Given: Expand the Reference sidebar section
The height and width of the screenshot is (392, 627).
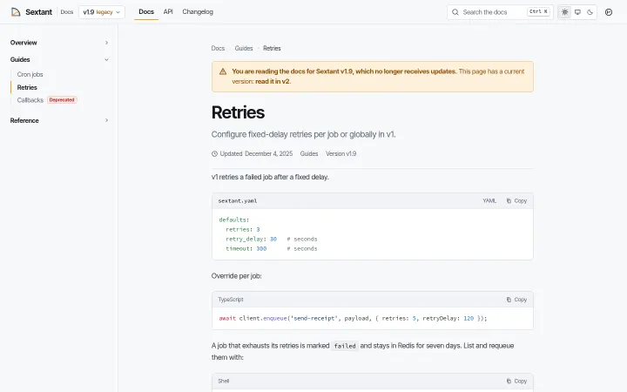Looking at the screenshot, I should [x=59, y=120].
